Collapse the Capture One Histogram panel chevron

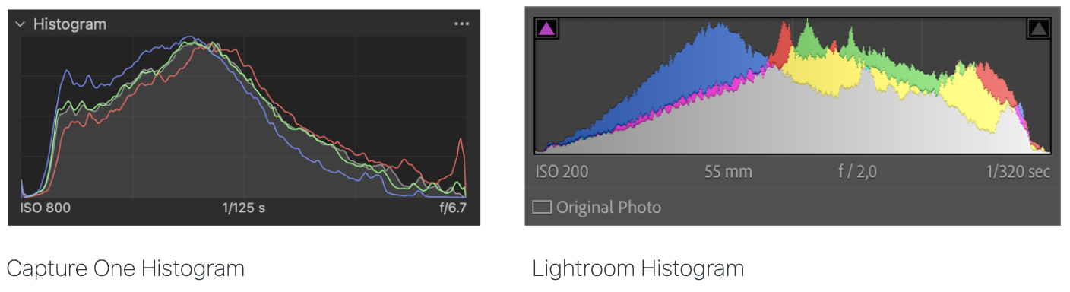pyautogui.click(x=21, y=24)
